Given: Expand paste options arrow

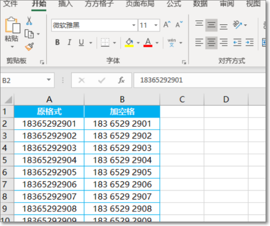Looking at the screenshot, I should [x=12, y=46].
